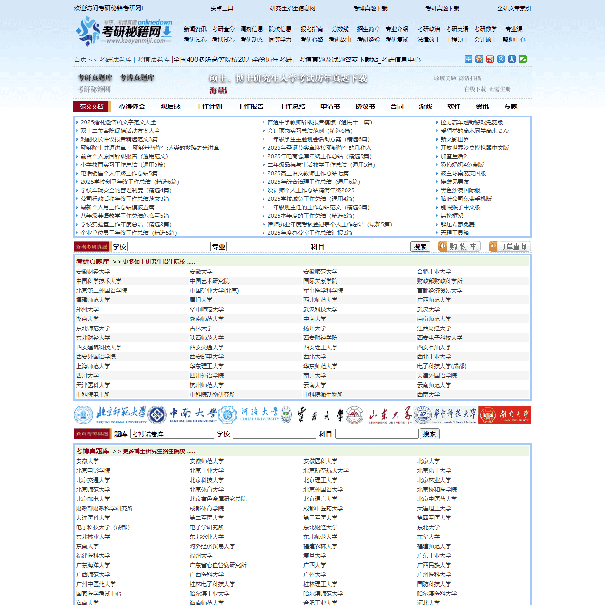Viewport: 605px width, 605px height.
Task: Click the Tencent Weibo share icon
Action: click(x=501, y=59)
